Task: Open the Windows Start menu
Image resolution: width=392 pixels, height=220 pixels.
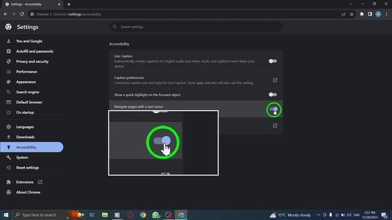Action: pos(6,215)
